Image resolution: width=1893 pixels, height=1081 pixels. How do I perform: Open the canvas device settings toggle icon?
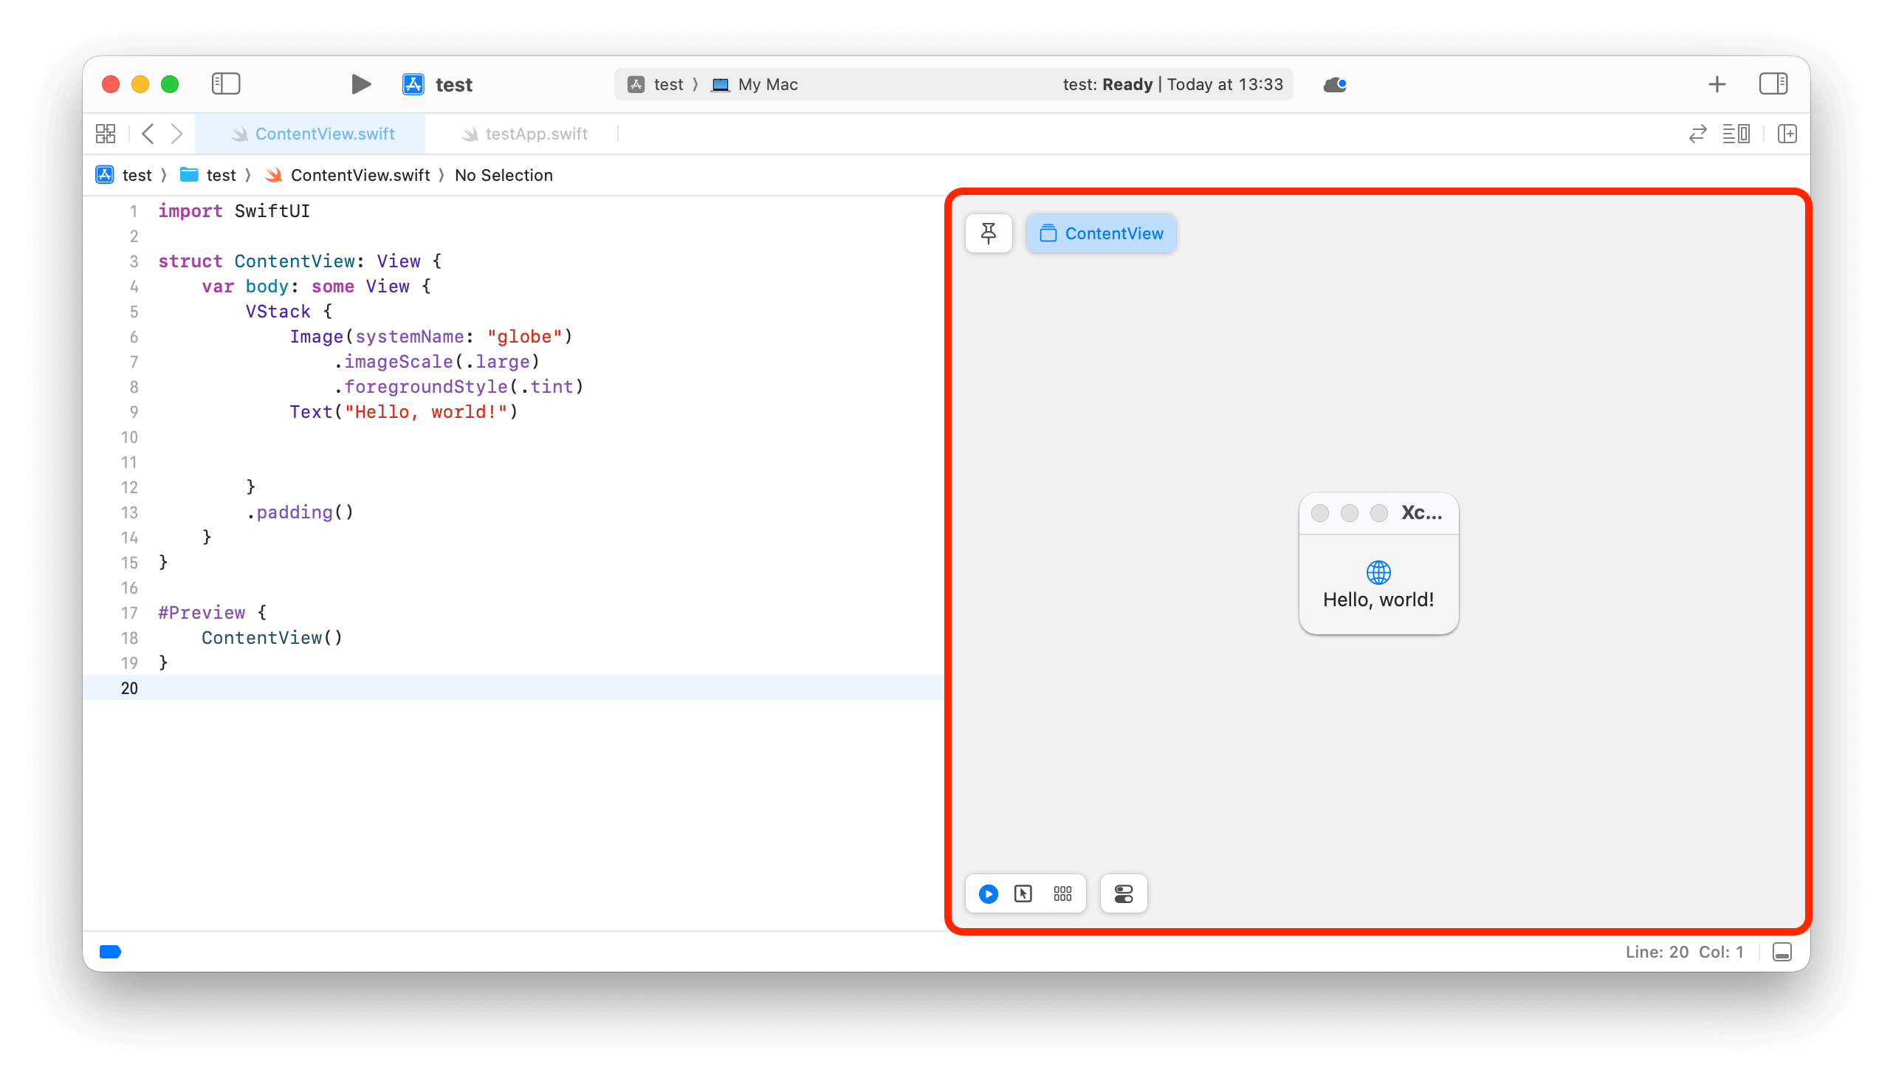coord(1123,894)
